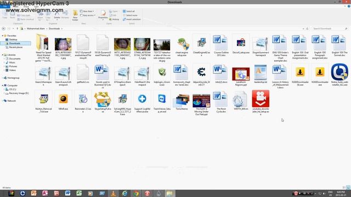The image size is (351, 197).
Task: Open the New item dropdown
Action: click(87, 11)
